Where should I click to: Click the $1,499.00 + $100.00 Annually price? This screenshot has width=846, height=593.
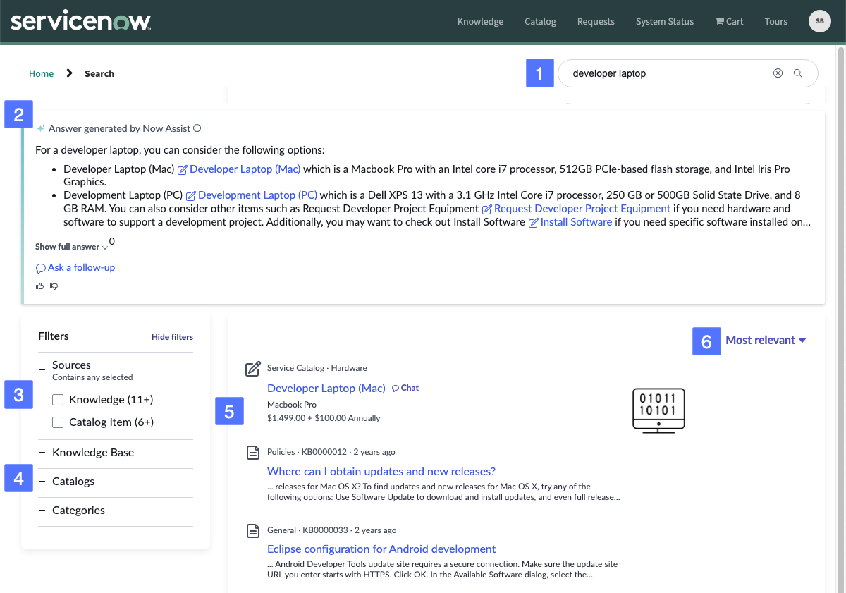(324, 418)
